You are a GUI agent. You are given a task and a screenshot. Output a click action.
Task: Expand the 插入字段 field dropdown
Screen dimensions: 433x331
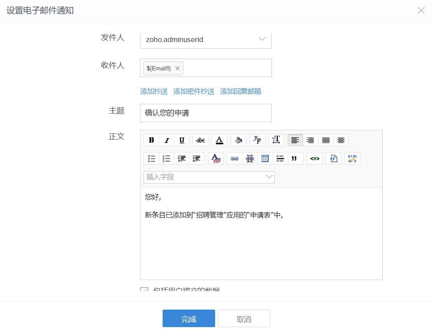tap(209, 177)
